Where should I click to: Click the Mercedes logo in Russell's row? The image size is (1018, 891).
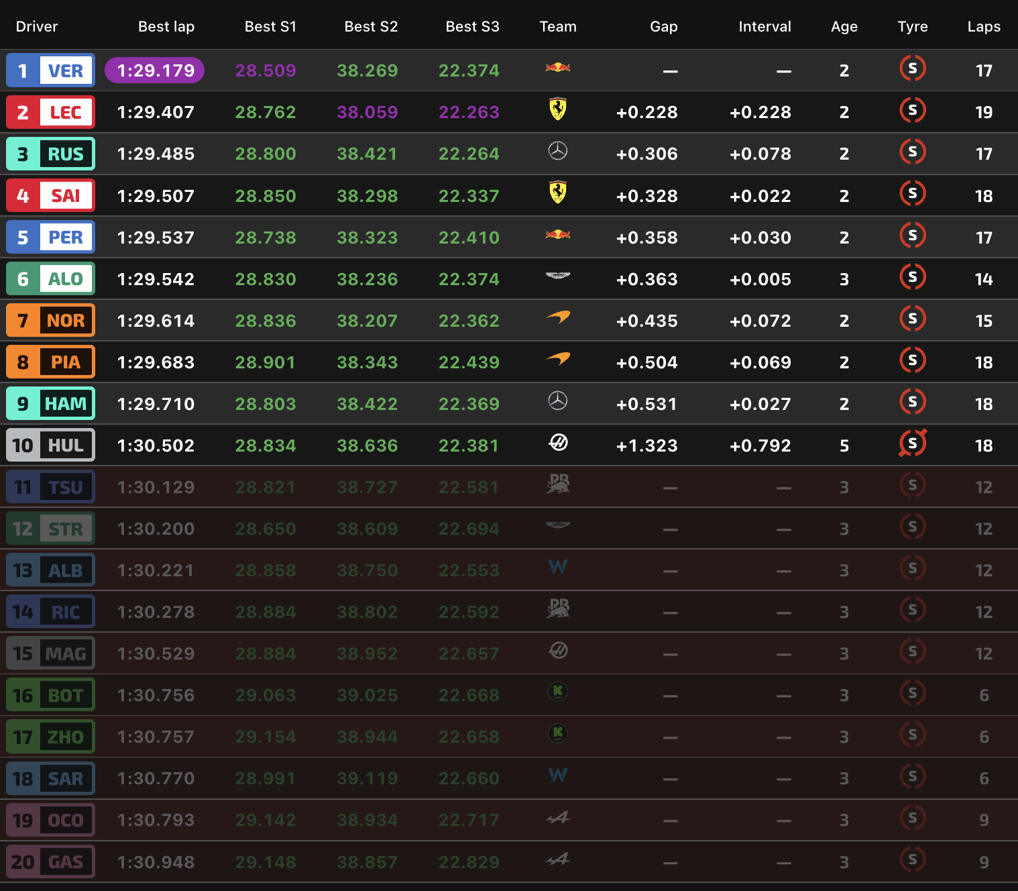(557, 152)
